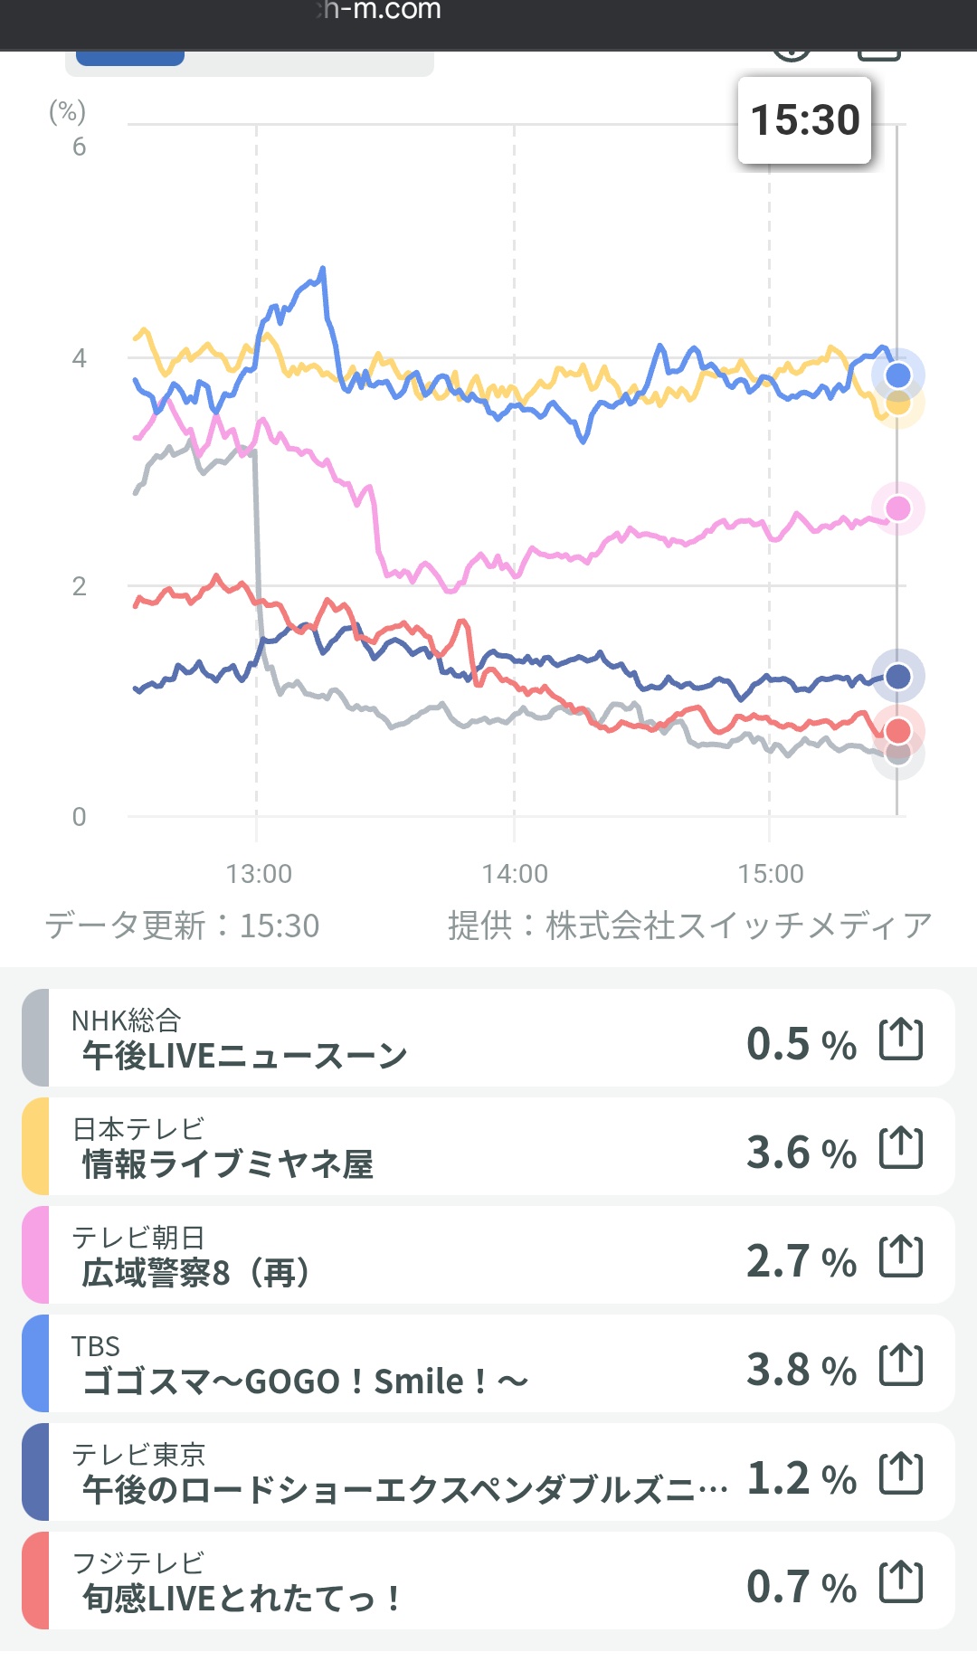
Task: Open the ゴゴスマ～GOGO！Smile！～ program entry
Action: point(305,1381)
